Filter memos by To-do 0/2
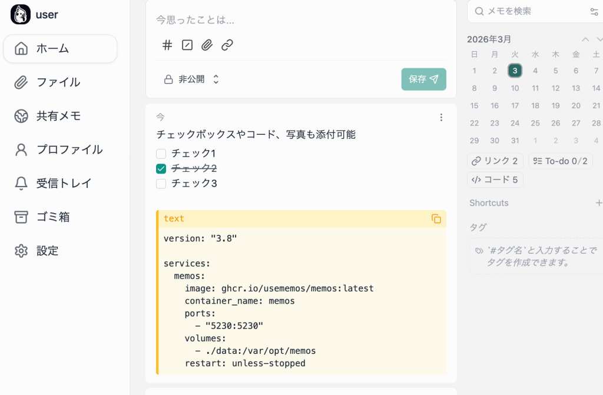Image resolution: width=603 pixels, height=395 pixels. (560, 161)
